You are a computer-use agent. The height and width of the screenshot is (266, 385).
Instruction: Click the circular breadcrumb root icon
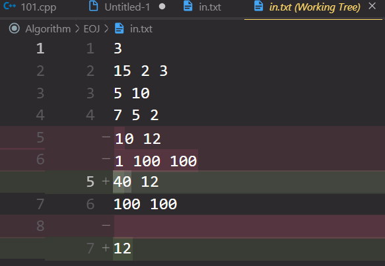click(x=15, y=28)
